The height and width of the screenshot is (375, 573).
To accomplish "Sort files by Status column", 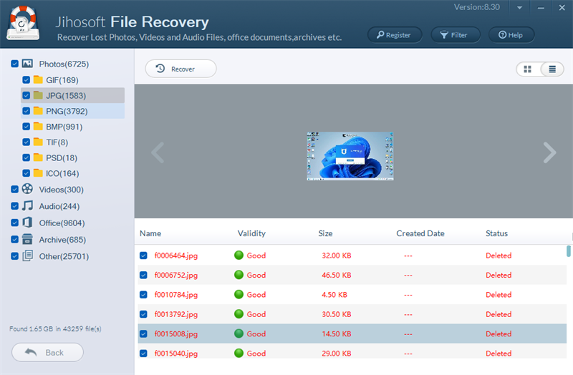I will (496, 233).
